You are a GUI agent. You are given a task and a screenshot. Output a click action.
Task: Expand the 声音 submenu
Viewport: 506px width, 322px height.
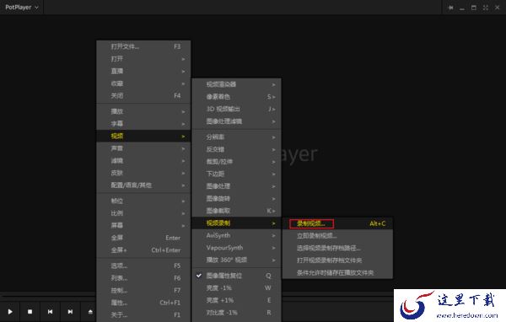point(143,148)
